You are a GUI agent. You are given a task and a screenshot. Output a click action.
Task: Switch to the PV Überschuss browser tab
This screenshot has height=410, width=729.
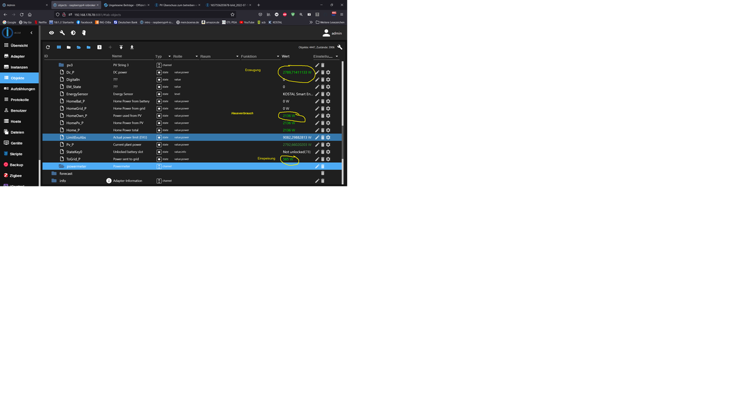click(177, 5)
